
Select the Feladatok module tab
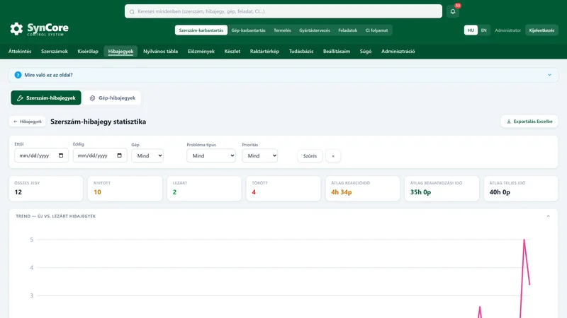click(x=348, y=30)
